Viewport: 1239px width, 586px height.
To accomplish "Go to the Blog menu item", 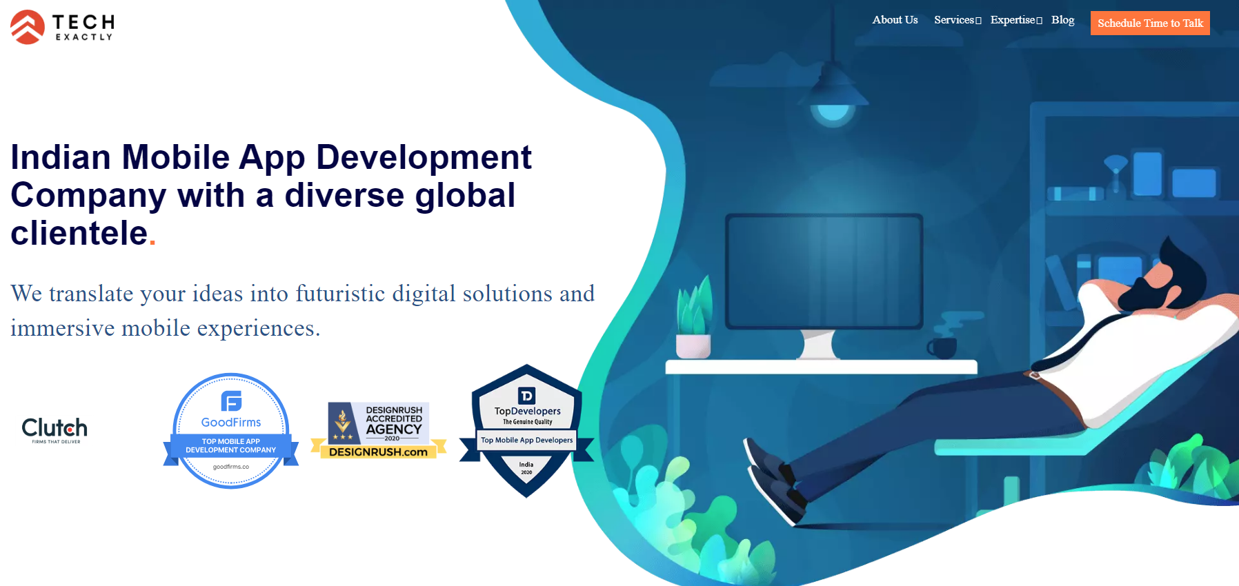I will (x=1062, y=20).
